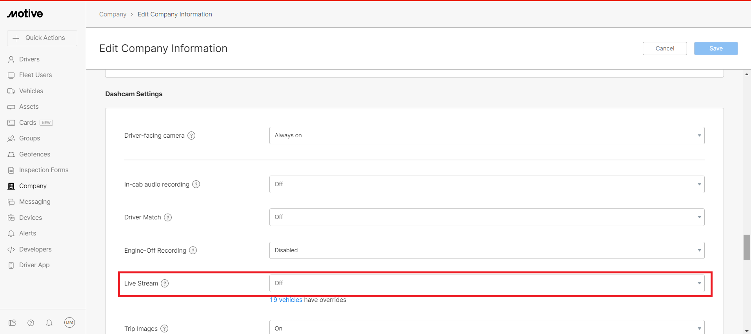The height and width of the screenshot is (334, 751).
Task: Show help for In-cab audio recording
Action: pos(196,184)
